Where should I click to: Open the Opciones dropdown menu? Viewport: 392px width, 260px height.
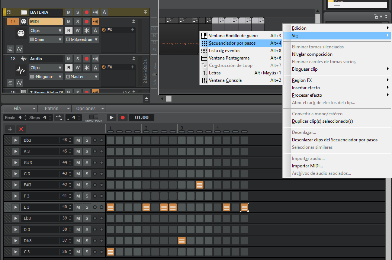pyautogui.click(x=89, y=109)
